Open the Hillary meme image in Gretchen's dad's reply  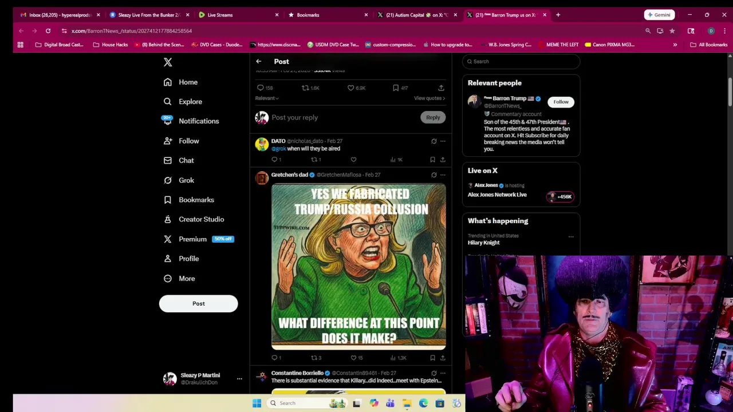[x=358, y=266]
